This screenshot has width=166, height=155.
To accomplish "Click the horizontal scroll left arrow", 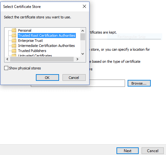I will pos(7,59).
